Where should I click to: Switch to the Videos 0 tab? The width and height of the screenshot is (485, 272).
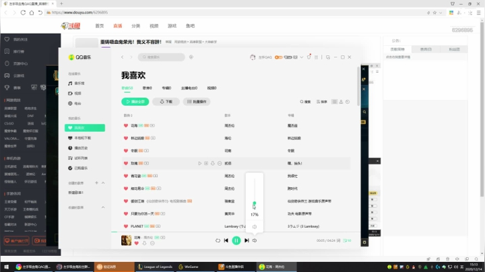pos(212,88)
